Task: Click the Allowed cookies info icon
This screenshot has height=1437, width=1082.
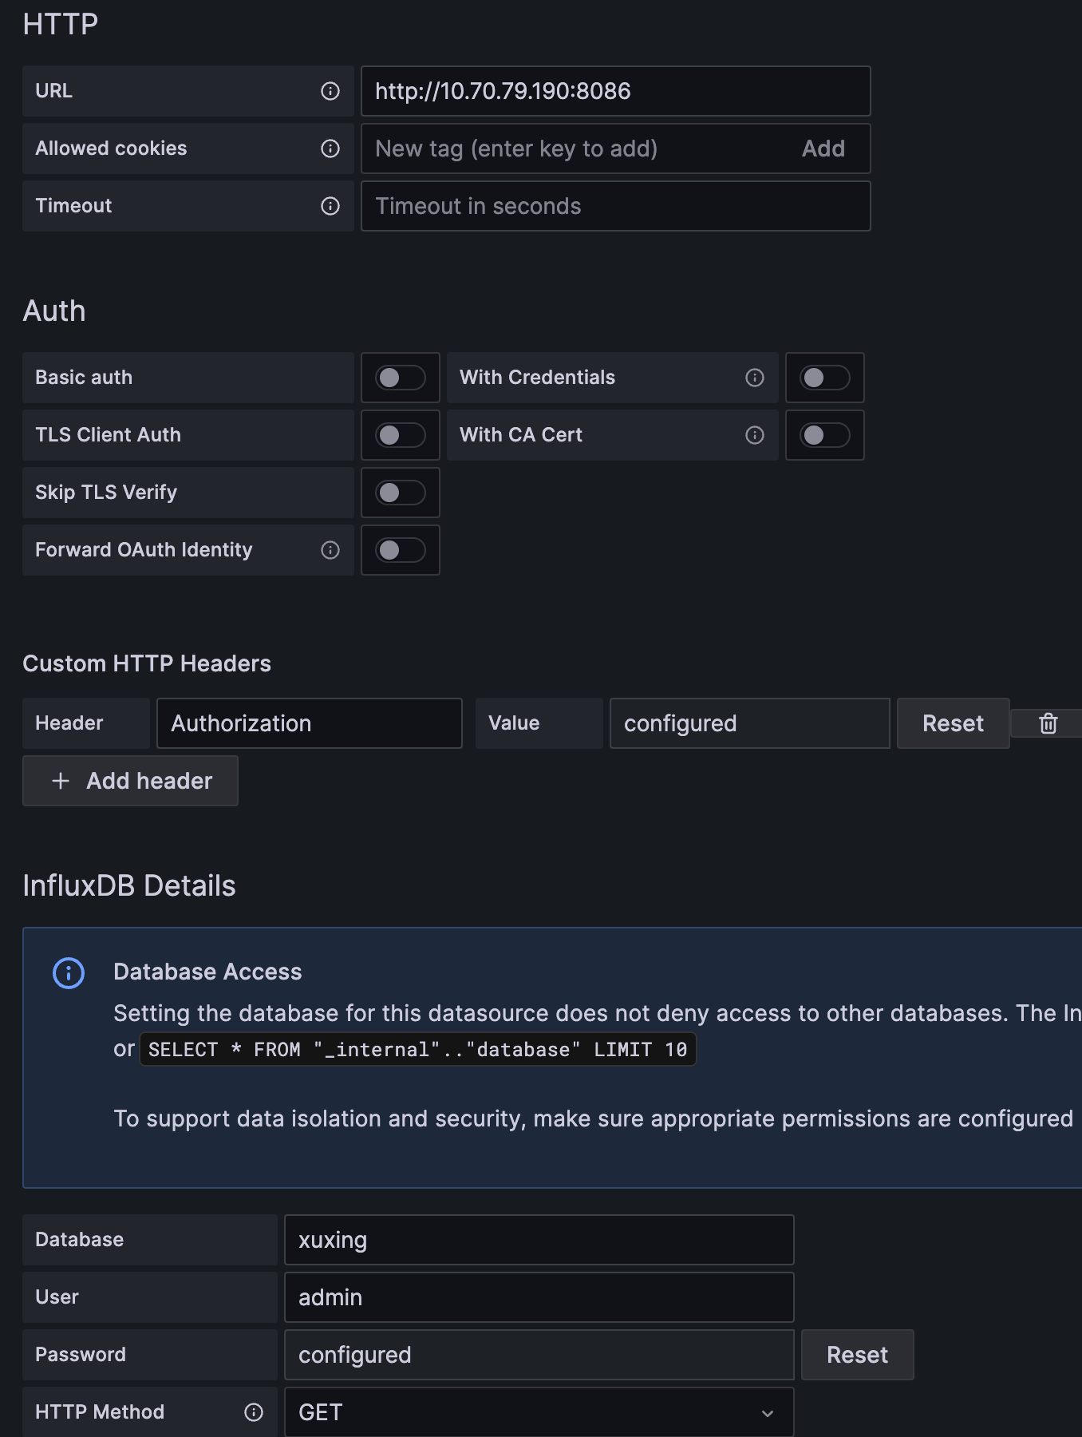Action: pyautogui.click(x=330, y=148)
